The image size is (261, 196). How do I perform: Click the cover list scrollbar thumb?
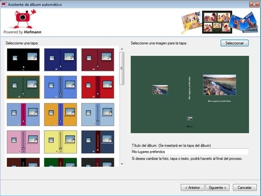pyautogui.click(x=122, y=68)
